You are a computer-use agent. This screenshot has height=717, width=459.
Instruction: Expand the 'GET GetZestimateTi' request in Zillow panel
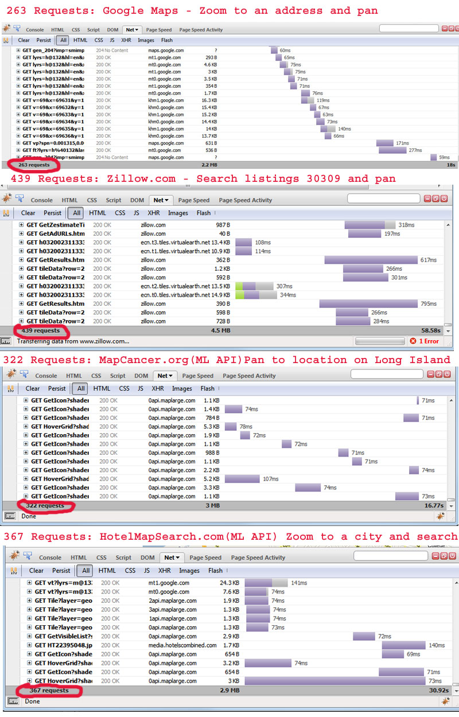22,224
